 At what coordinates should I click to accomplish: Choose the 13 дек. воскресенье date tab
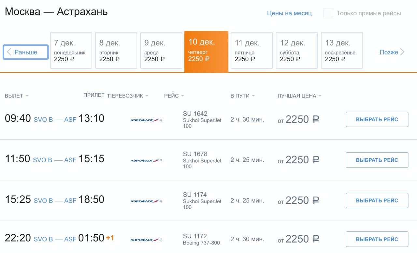[342, 50]
